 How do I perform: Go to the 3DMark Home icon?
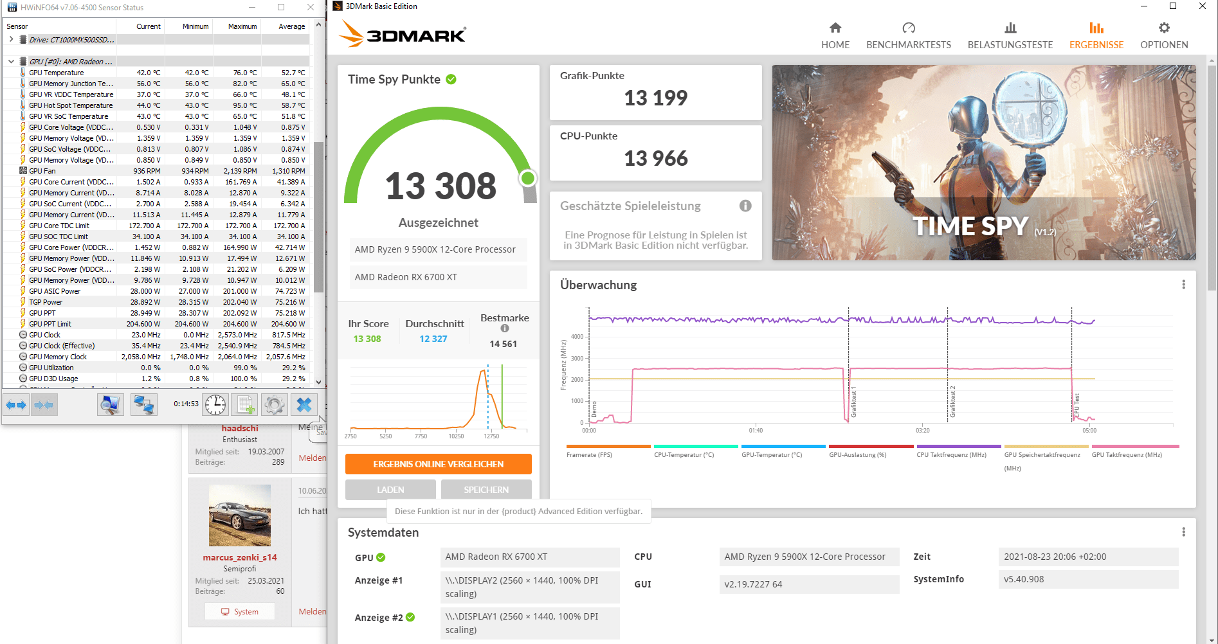tap(835, 28)
